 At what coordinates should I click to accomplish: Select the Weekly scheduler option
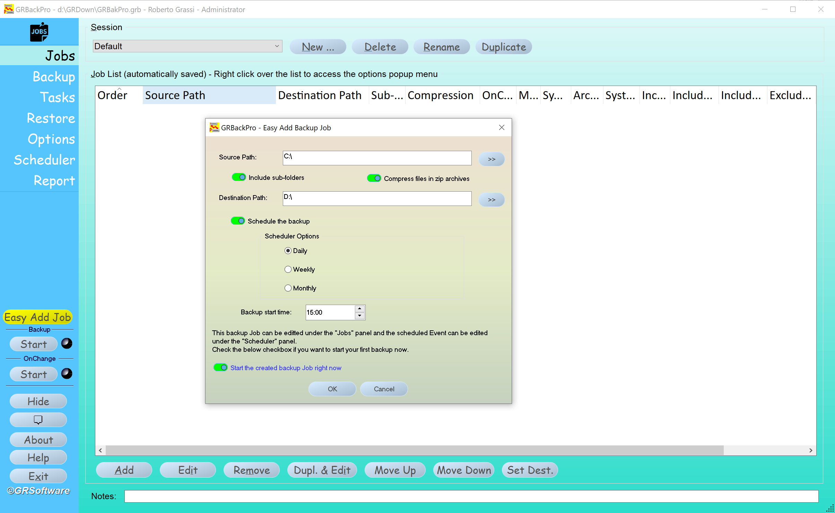(x=288, y=269)
